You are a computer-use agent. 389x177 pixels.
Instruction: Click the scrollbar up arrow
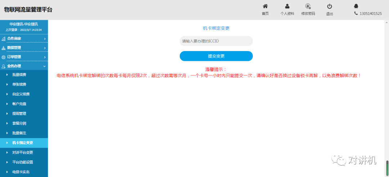tap(387, 22)
